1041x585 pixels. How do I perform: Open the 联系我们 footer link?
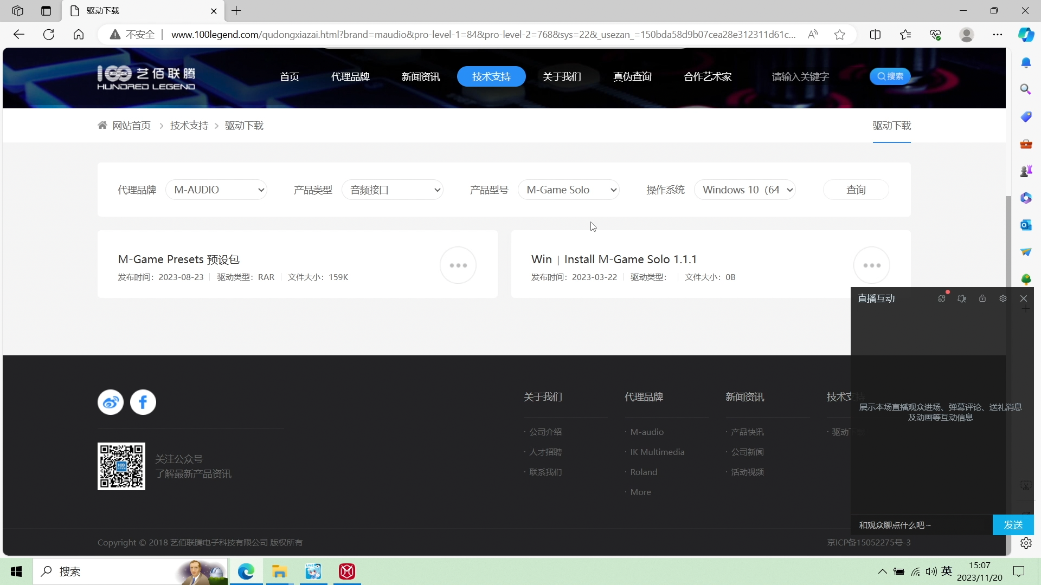tap(545, 472)
